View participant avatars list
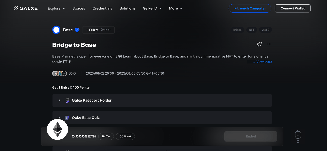 coord(59,73)
